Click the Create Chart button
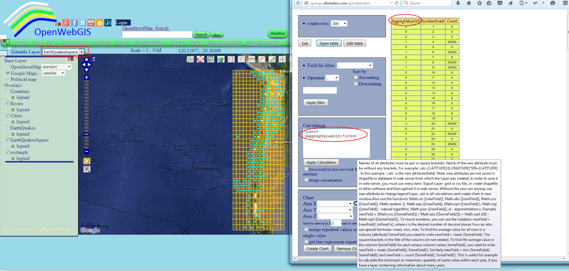 coord(318,249)
